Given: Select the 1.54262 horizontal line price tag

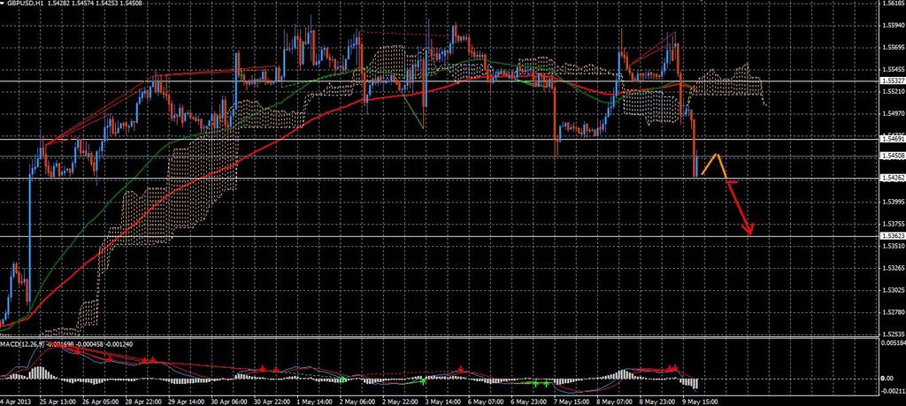Looking at the screenshot, I should 892,179.
